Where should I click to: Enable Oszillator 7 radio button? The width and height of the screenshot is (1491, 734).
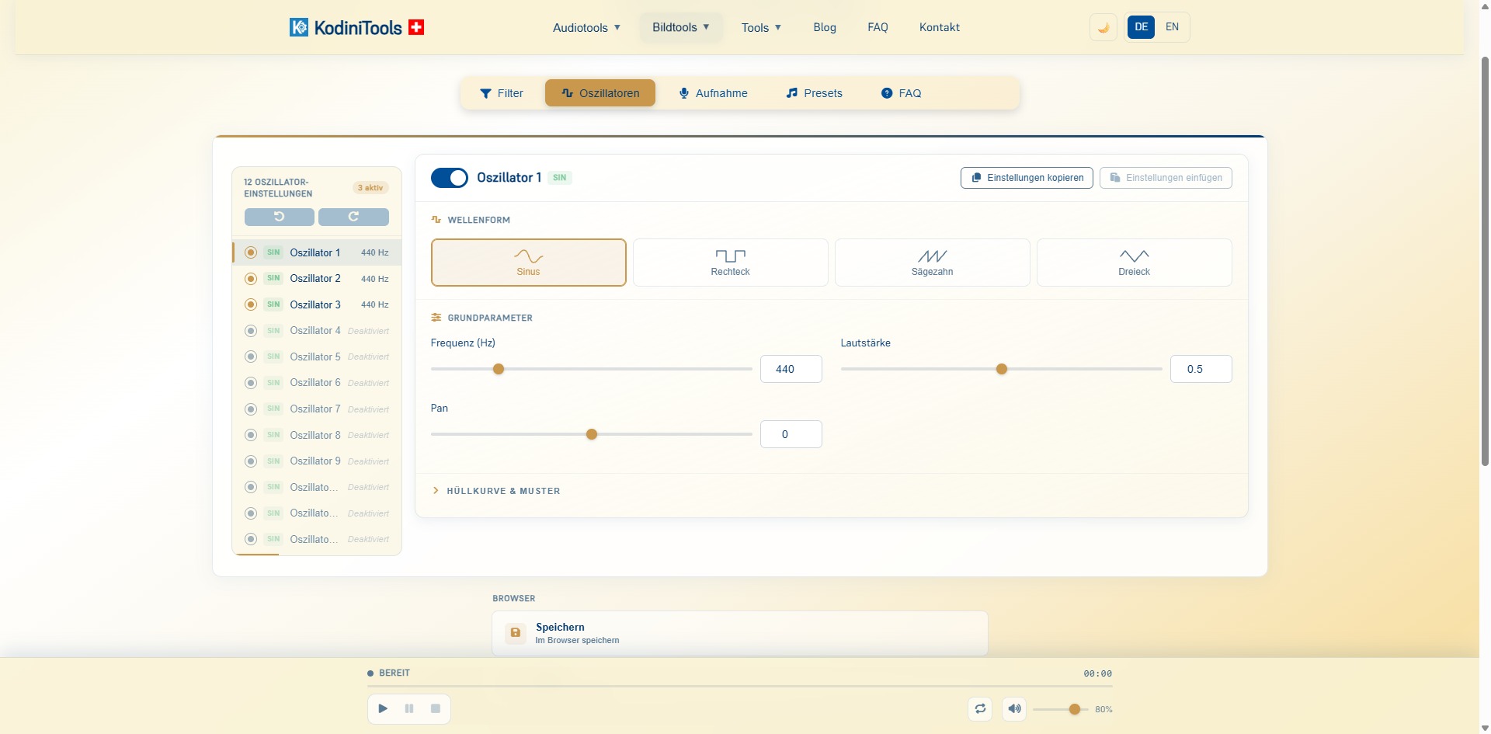click(x=251, y=409)
